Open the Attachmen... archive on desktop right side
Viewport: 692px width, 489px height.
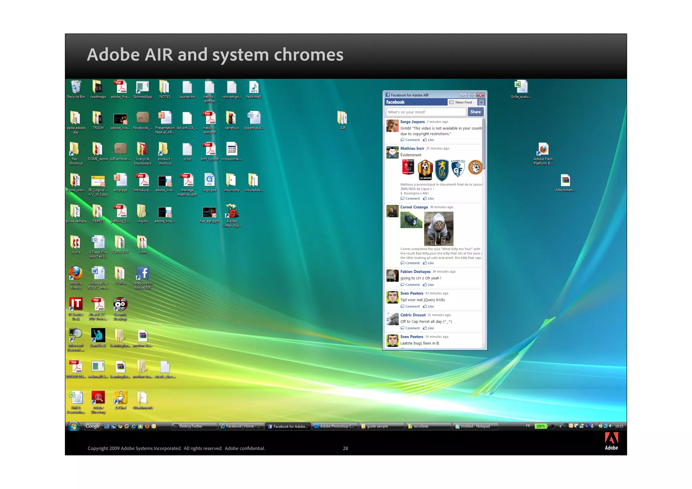[x=565, y=182]
